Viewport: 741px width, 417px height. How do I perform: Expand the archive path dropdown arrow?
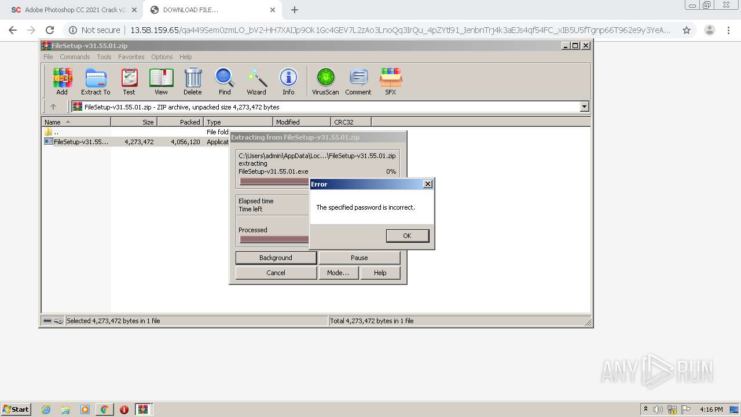(584, 107)
